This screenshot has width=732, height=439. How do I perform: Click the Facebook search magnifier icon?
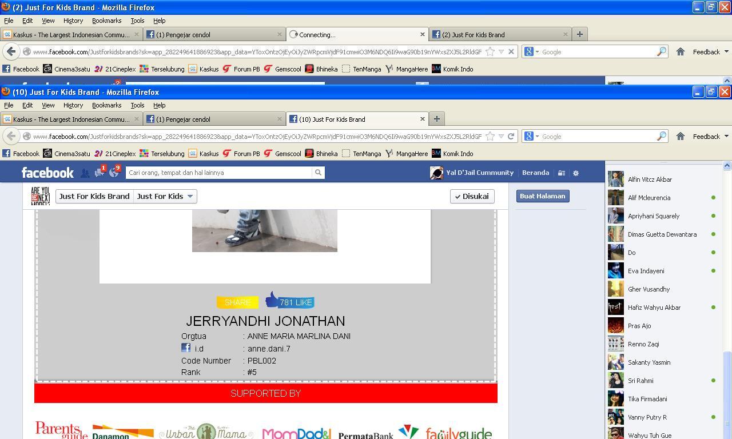coord(318,173)
